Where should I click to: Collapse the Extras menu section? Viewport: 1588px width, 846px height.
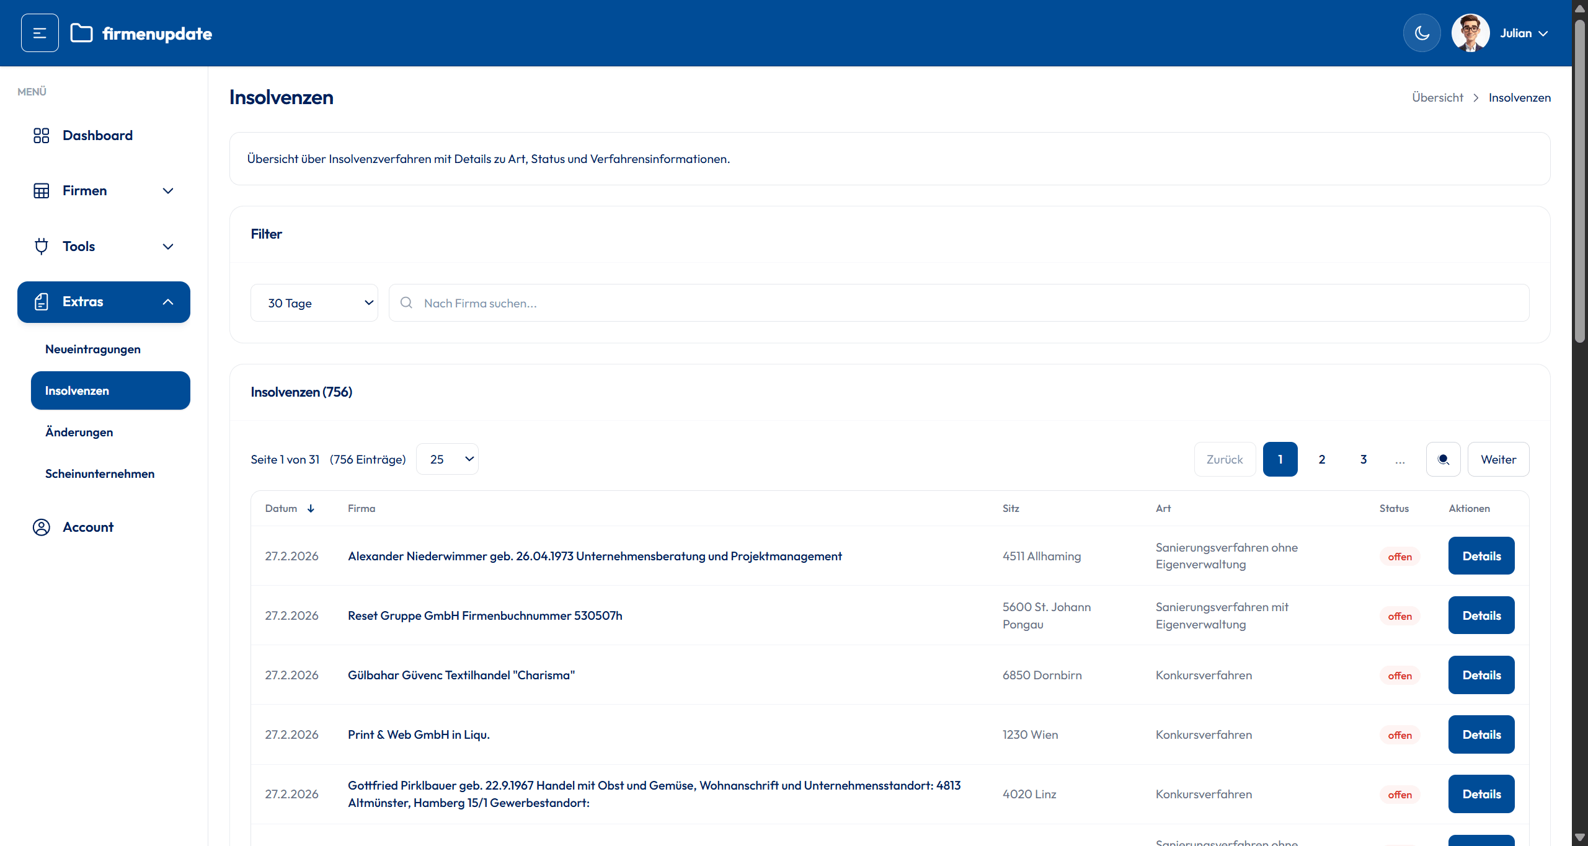click(x=167, y=302)
